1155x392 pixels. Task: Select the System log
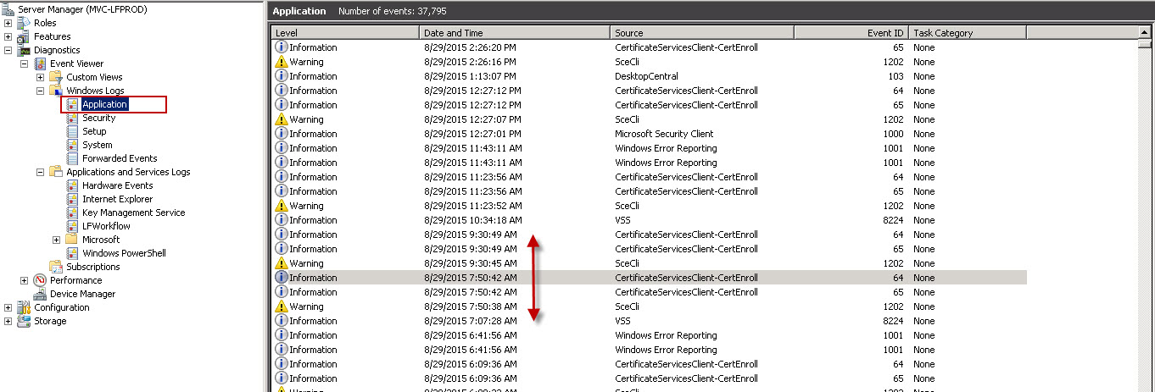click(x=97, y=145)
